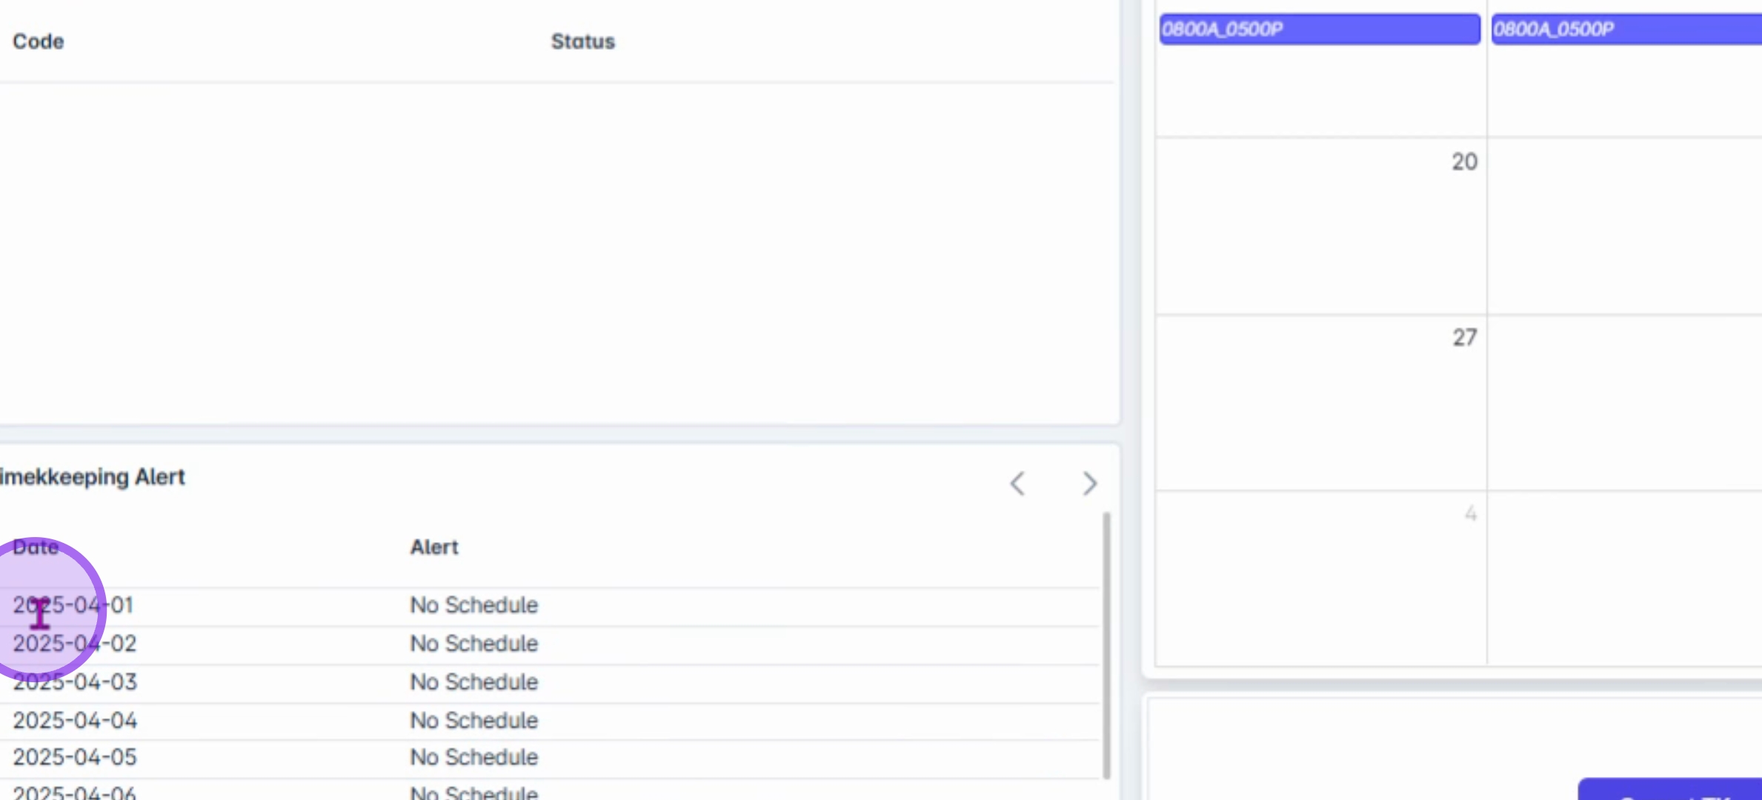The height and width of the screenshot is (800, 1762).
Task: Select the 2025-04-02 alert date
Action: tap(75, 644)
